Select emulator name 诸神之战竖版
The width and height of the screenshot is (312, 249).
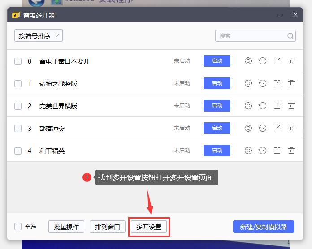[58, 84]
